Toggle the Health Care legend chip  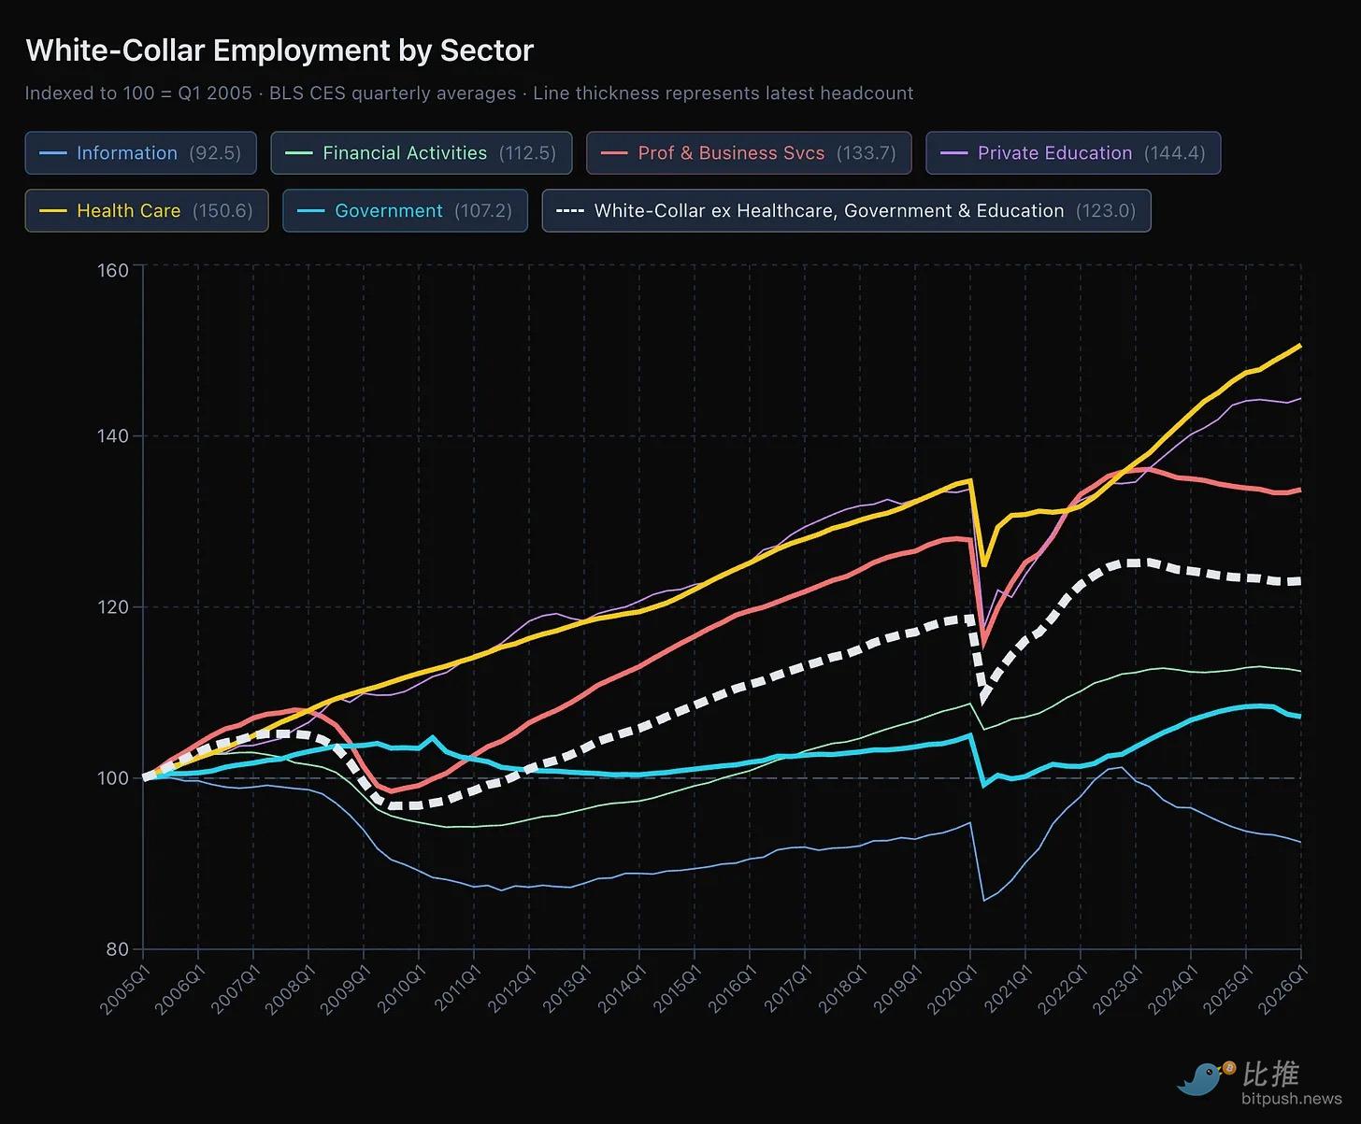146,211
